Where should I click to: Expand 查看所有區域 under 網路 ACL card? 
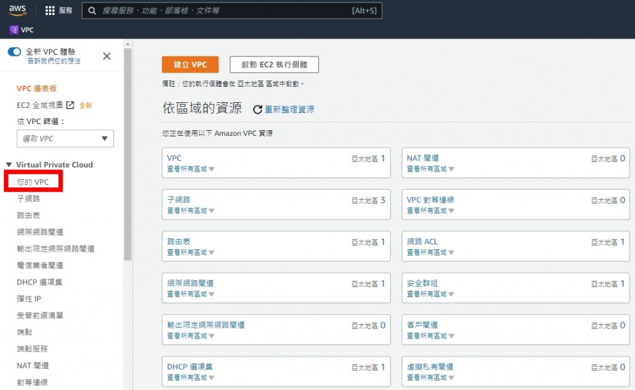430,252
